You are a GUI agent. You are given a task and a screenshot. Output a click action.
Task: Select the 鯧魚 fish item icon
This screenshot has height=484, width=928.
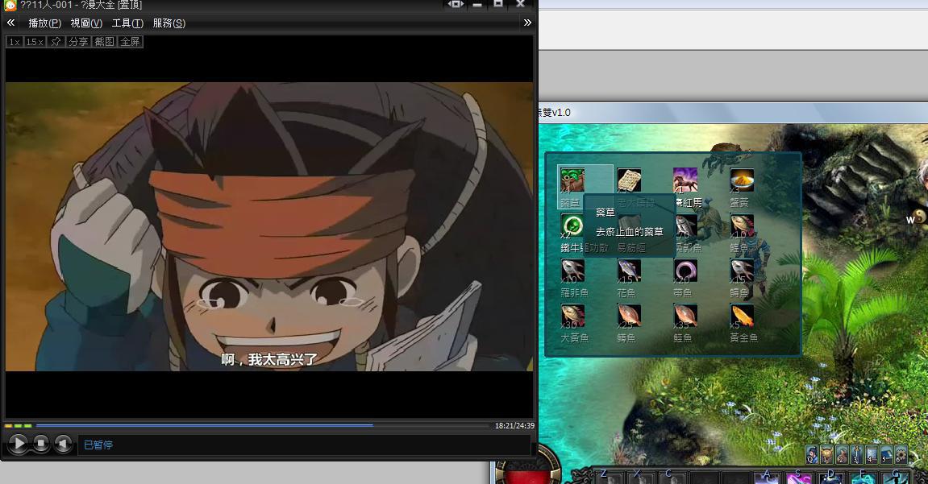tap(742, 270)
